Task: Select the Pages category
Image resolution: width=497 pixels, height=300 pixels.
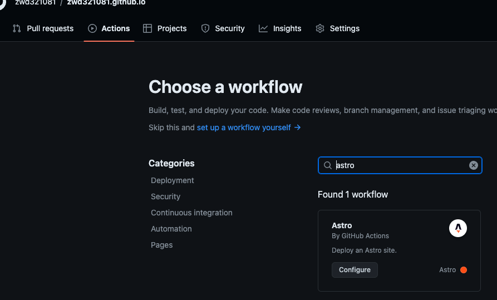Action: click(161, 245)
